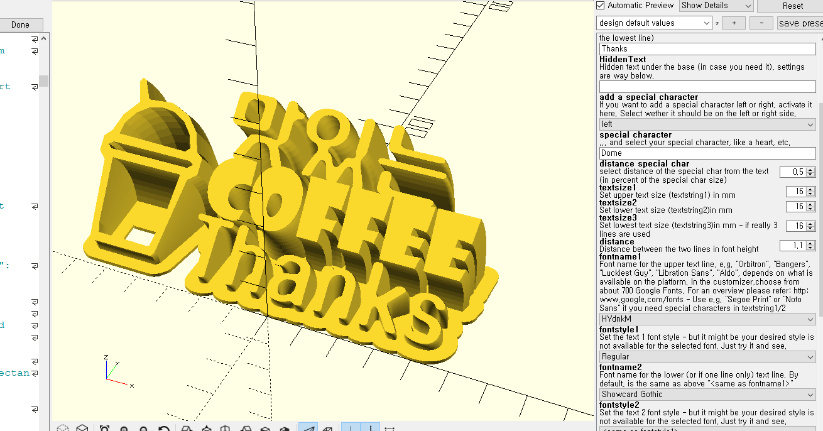The width and height of the screenshot is (823, 431).
Task: Click the code editor vertical scrollbar thumb
Action: [x=44, y=81]
